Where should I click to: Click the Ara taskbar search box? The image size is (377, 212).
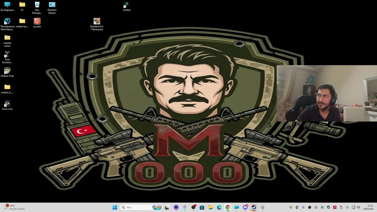[x=142, y=207]
